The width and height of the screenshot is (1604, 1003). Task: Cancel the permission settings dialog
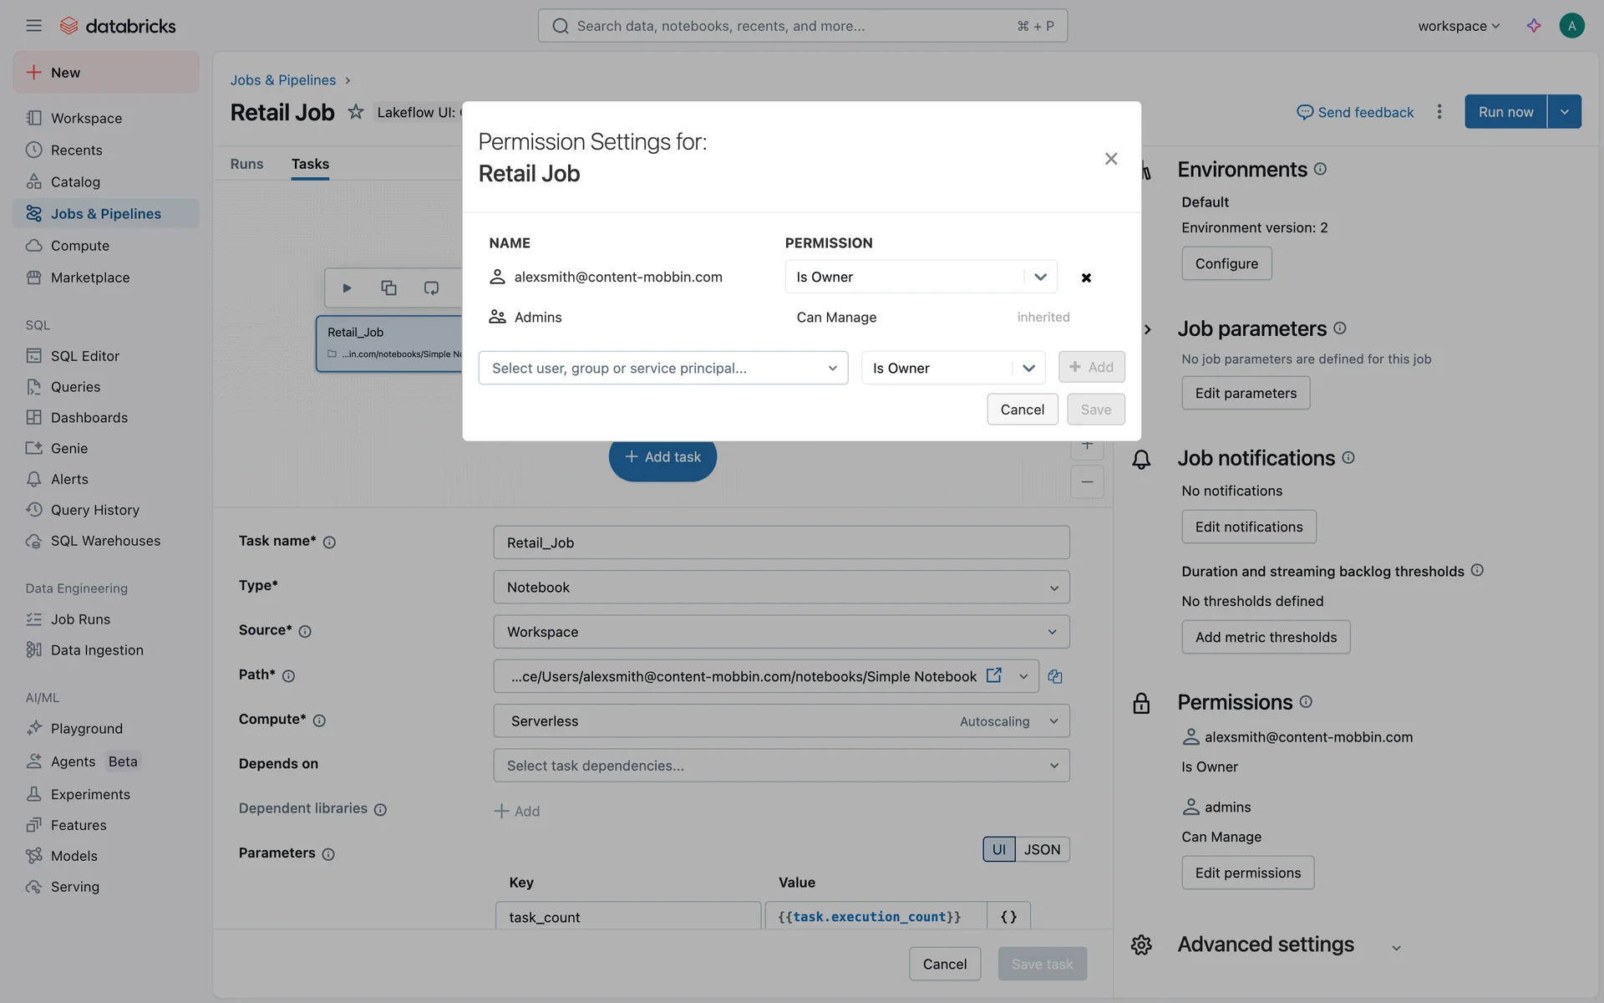(x=1022, y=410)
